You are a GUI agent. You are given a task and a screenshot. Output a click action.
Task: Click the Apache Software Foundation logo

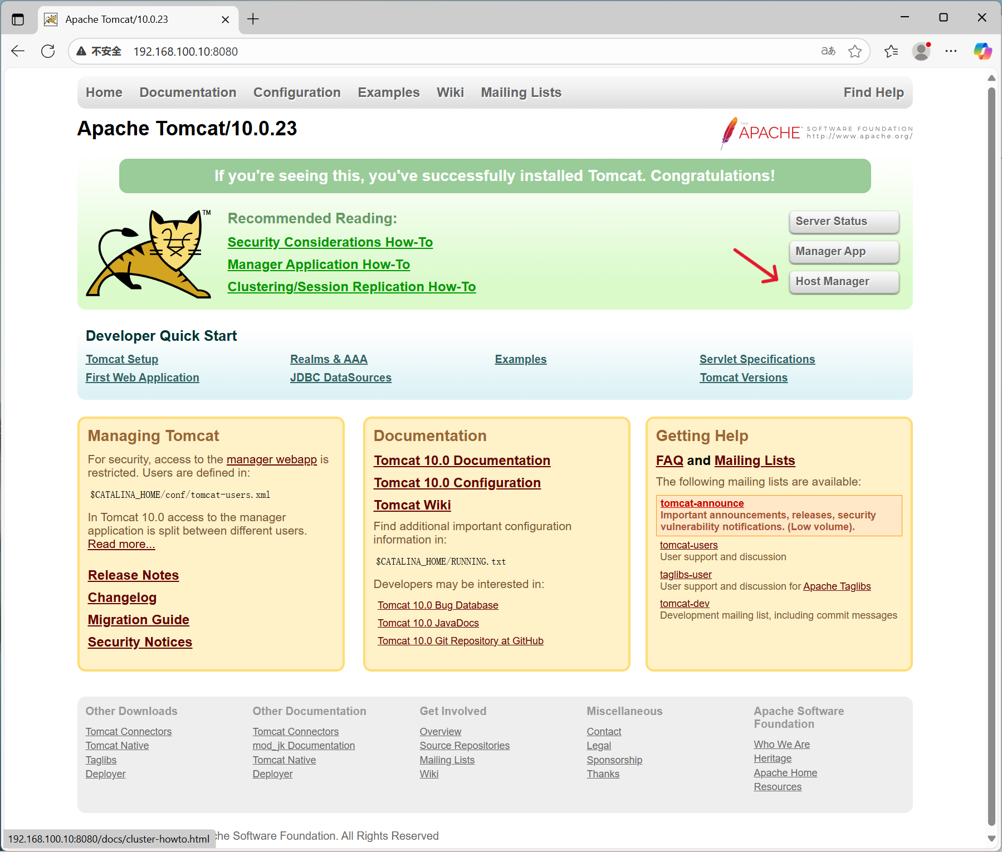[x=817, y=133]
